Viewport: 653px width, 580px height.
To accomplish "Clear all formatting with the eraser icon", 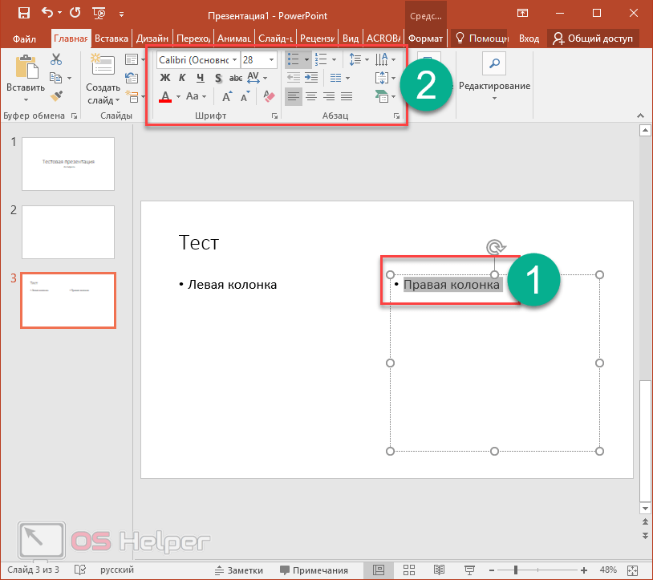I will click(269, 96).
